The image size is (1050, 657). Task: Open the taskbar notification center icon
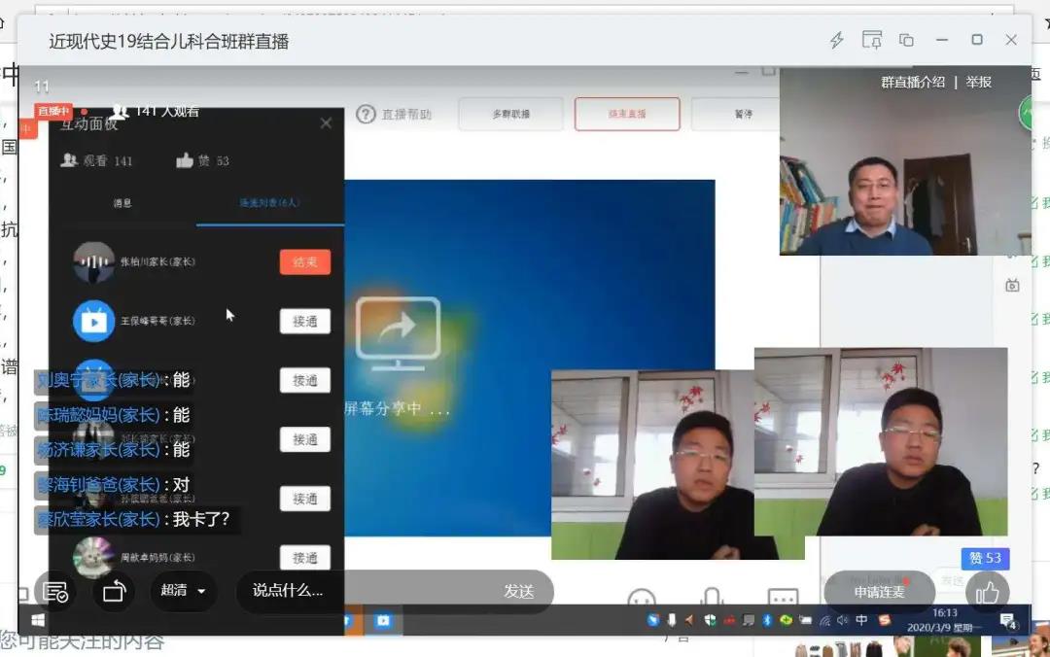point(1008,621)
